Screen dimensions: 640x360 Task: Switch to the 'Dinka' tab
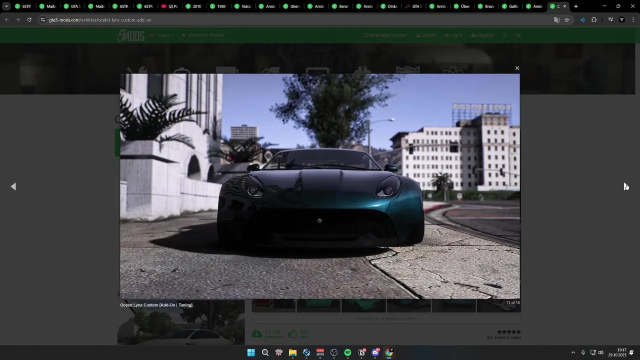point(390,6)
